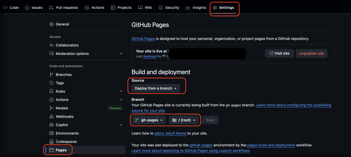View the Insights tab

[196, 8]
